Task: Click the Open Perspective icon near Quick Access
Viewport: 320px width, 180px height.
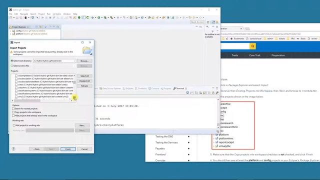Action: [x=208, y=22]
